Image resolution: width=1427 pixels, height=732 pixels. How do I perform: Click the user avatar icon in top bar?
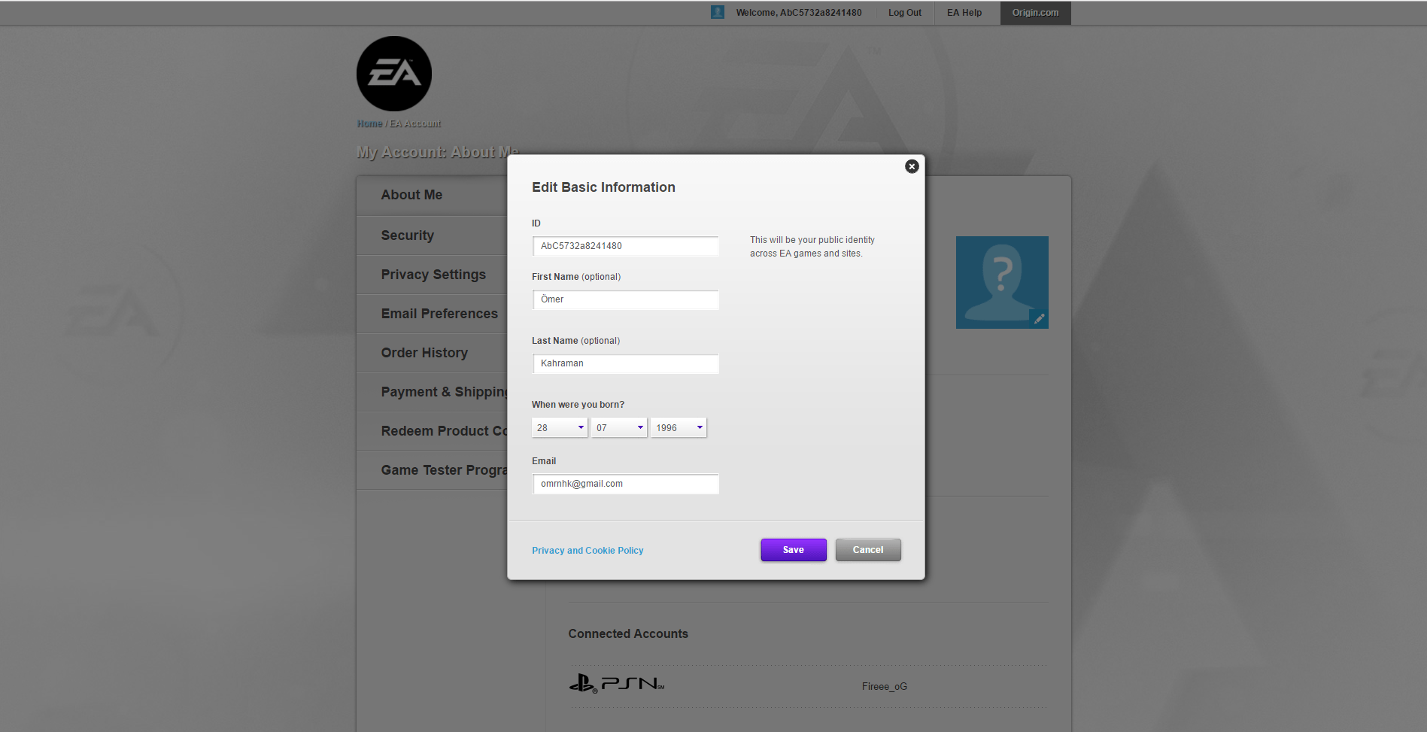click(718, 12)
